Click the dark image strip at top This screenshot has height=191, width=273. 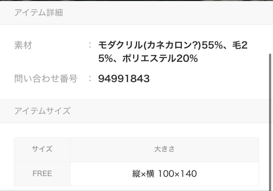coord(136,1)
